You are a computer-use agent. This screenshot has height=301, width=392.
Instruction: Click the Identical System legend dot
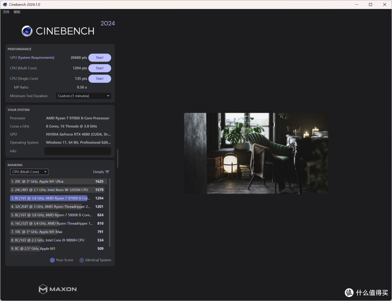82,260
